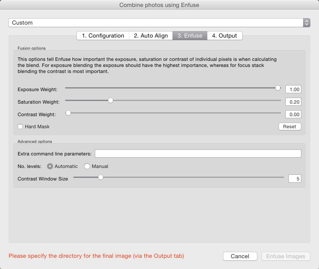Click the Saturation Weight slider handle
The width and height of the screenshot is (319, 269).
pos(110,101)
